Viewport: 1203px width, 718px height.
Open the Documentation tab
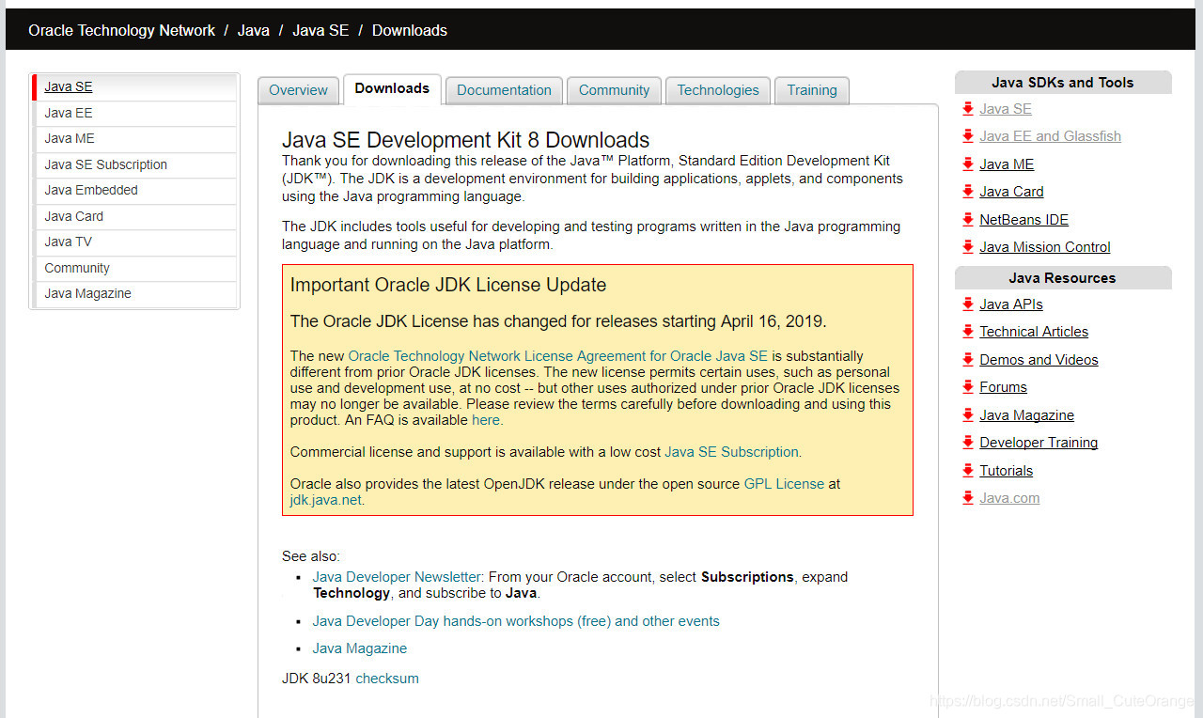coord(504,90)
